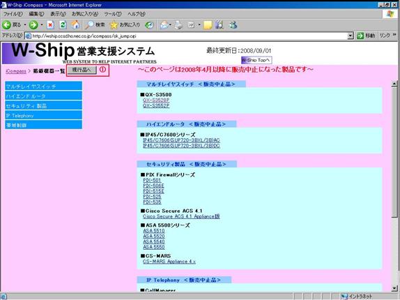Viewport: 400px width, 300px height.
Task: Open dropdown arrow next to Mail icon
Action: pyautogui.click(x=170, y=24)
